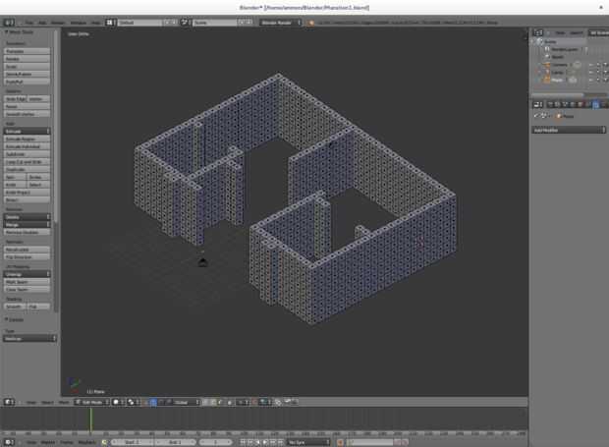Toggle Camera renderability in outliner
Image resolution: width=609 pixels, height=447 pixels.
pyautogui.click(x=605, y=65)
